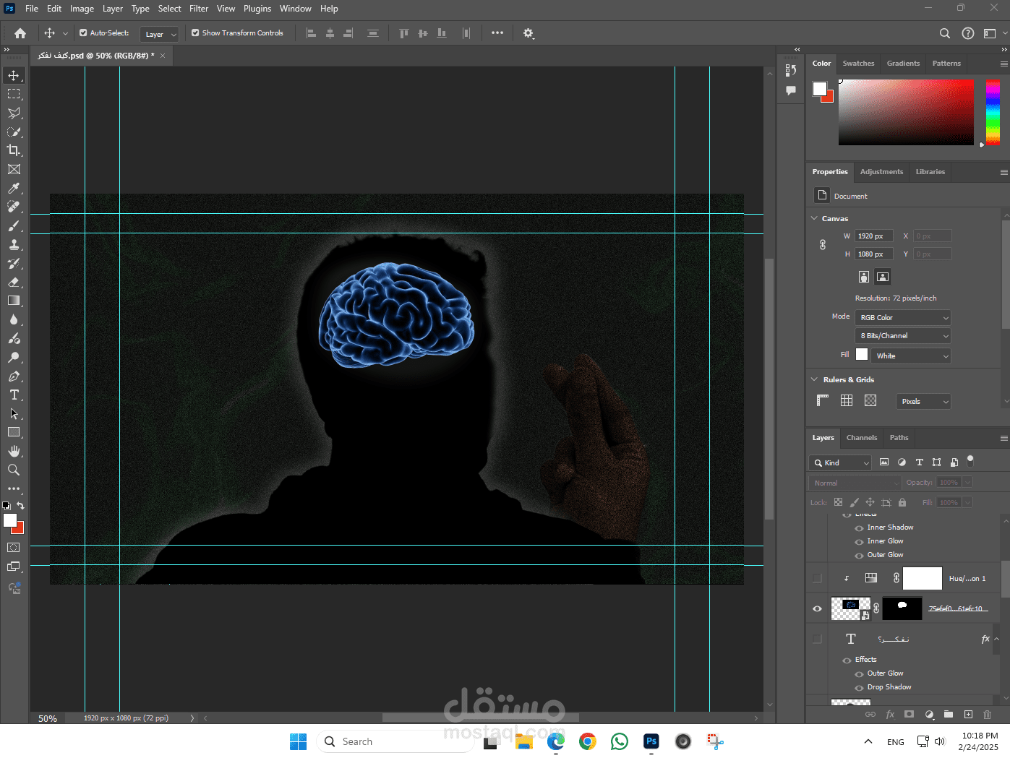1010x758 pixels.
Task: Swap foreground and background colors icon
Action: (21, 506)
